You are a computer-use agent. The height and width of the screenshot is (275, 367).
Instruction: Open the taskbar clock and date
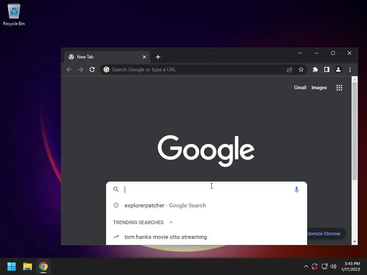pyautogui.click(x=351, y=266)
